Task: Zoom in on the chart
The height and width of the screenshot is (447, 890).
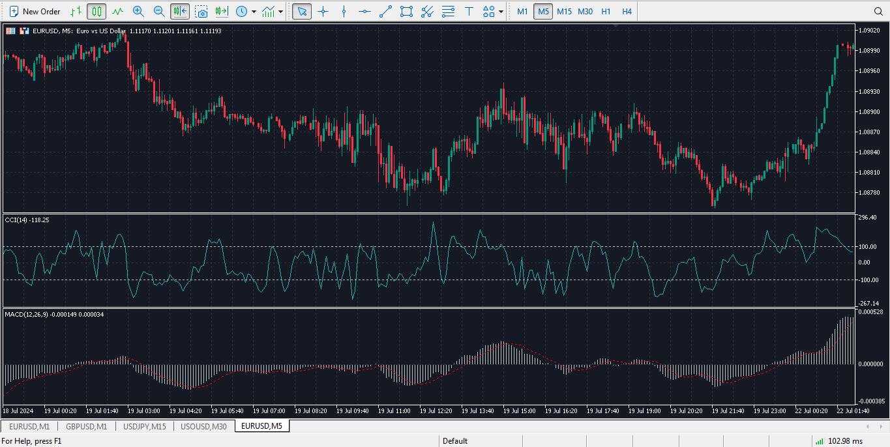Action: pyautogui.click(x=138, y=11)
